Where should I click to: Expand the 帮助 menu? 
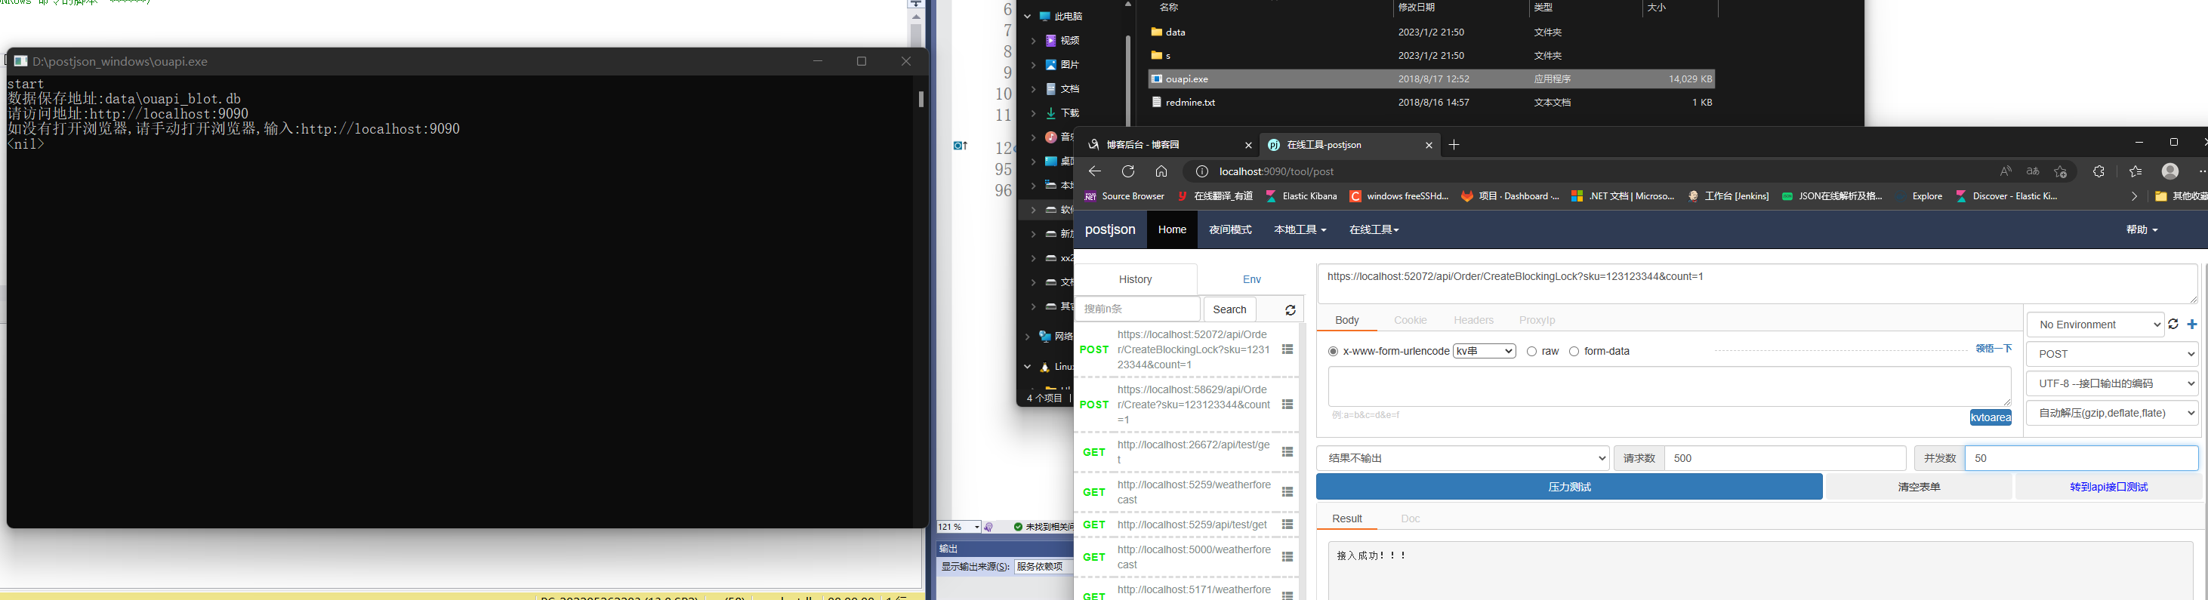[x=2141, y=229]
